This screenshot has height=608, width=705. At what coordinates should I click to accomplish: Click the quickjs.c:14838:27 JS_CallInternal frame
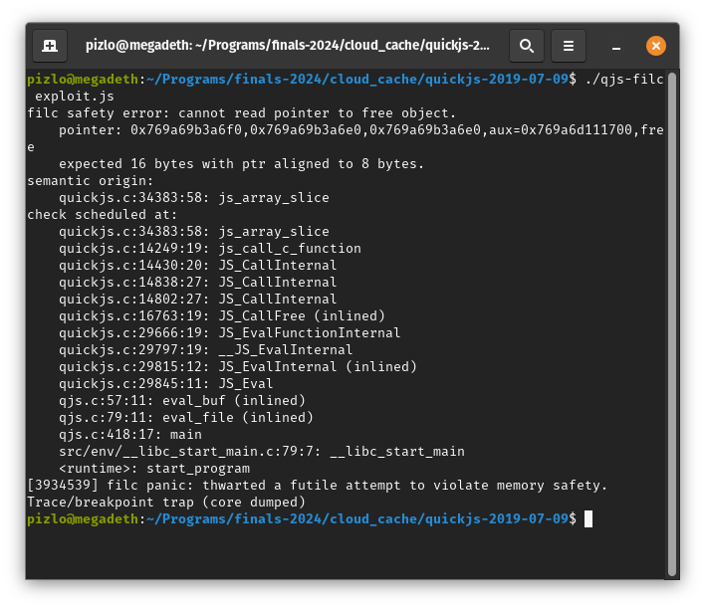tap(198, 283)
